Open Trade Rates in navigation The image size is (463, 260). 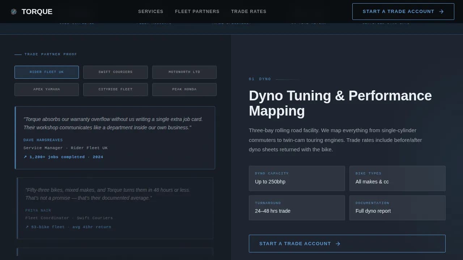click(249, 12)
